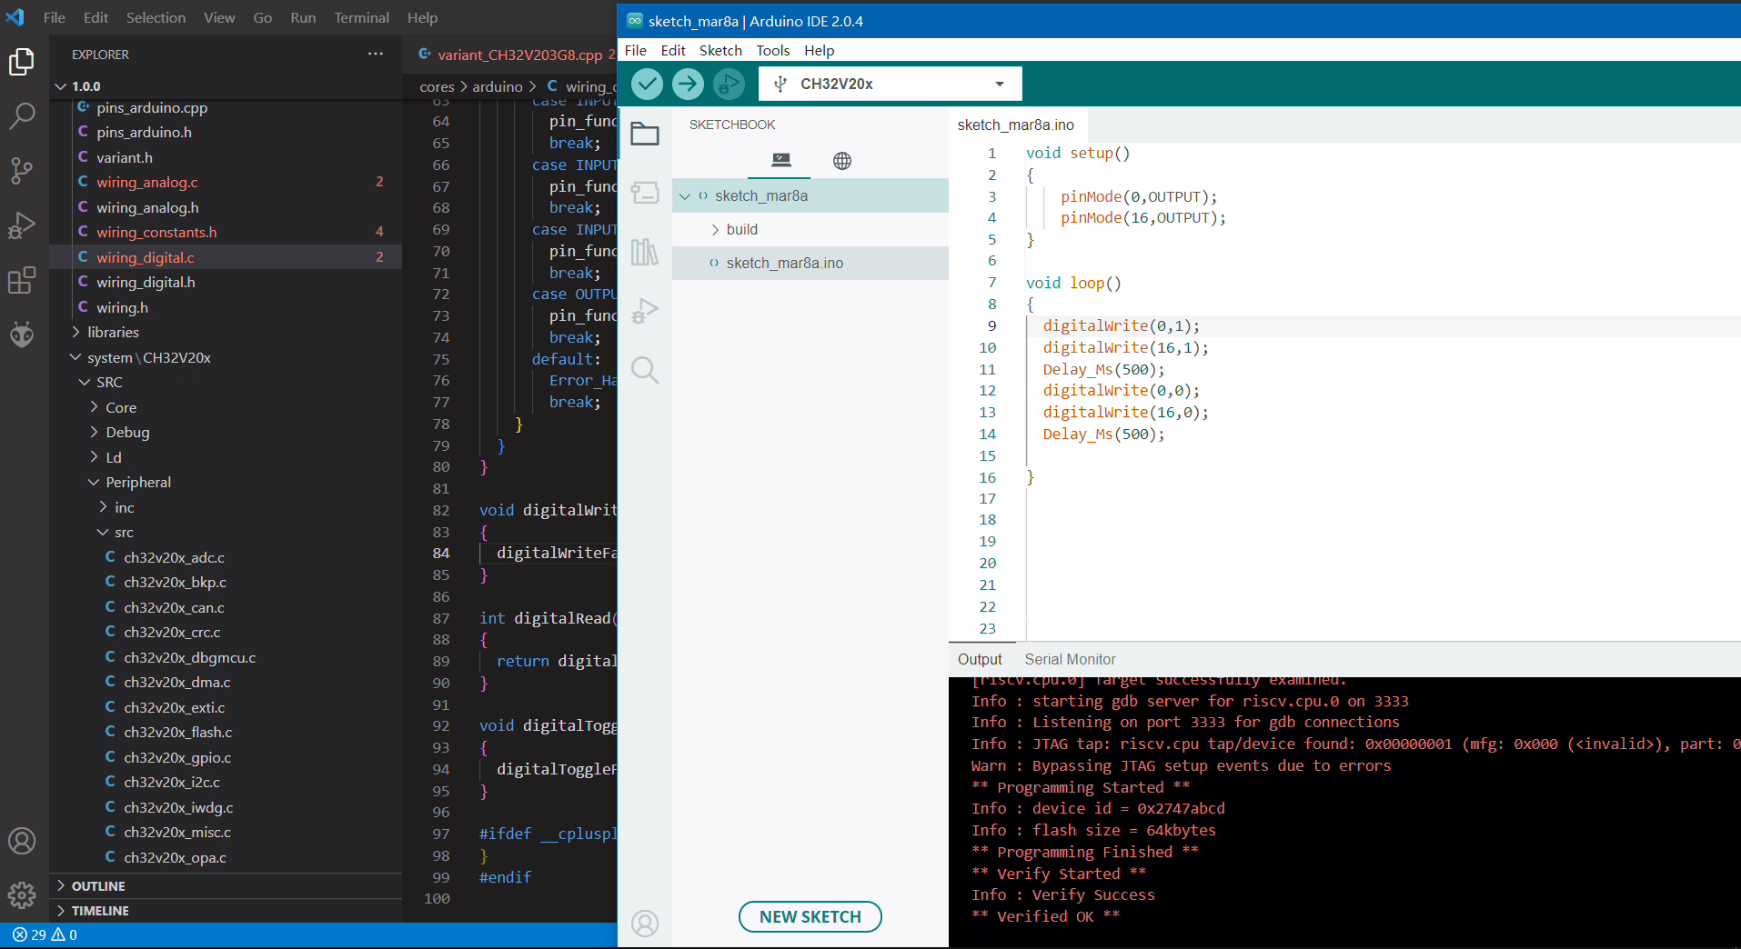Viewport: 1741px width, 949px height.
Task: Open the Boards Manager in Arduino sidebar
Action: [x=645, y=193]
